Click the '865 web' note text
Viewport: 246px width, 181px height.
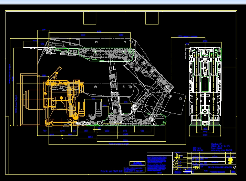point(197,148)
